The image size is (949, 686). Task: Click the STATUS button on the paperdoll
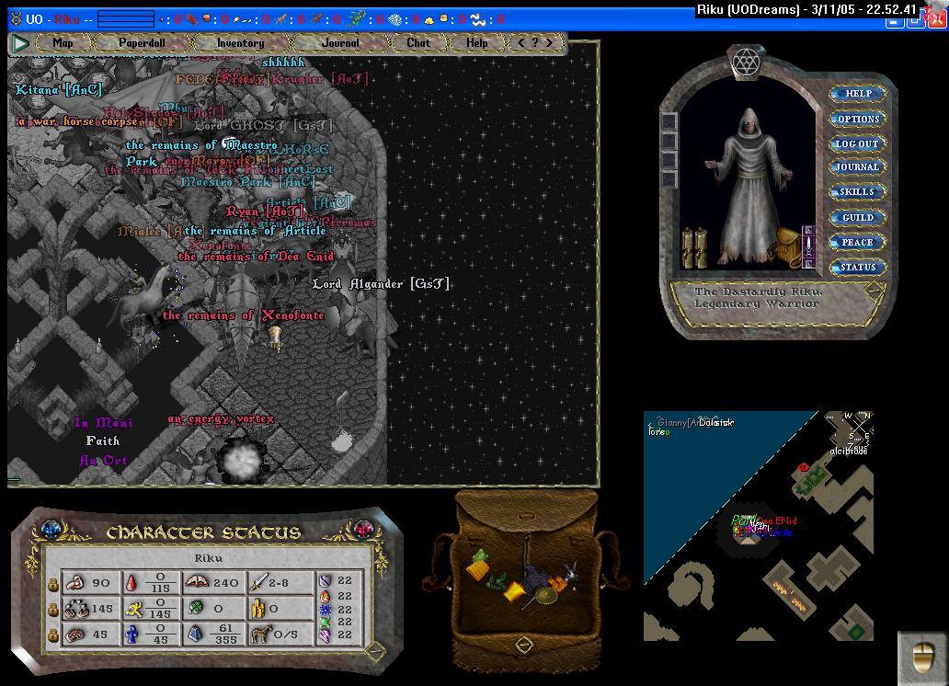[858, 267]
